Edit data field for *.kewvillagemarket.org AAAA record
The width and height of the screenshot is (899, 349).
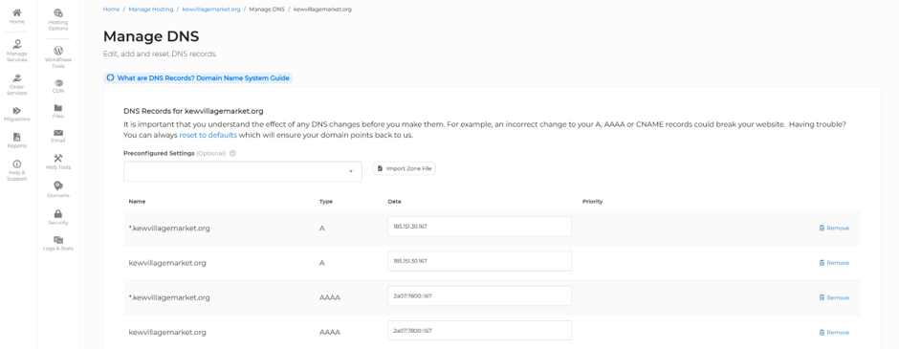click(479, 295)
